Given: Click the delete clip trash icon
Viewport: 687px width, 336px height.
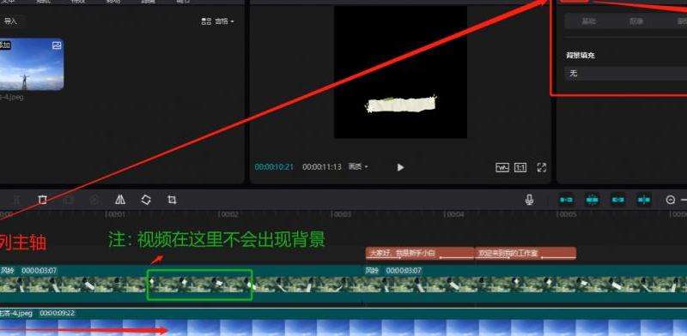Looking at the screenshot, I should tap(42, 200).
